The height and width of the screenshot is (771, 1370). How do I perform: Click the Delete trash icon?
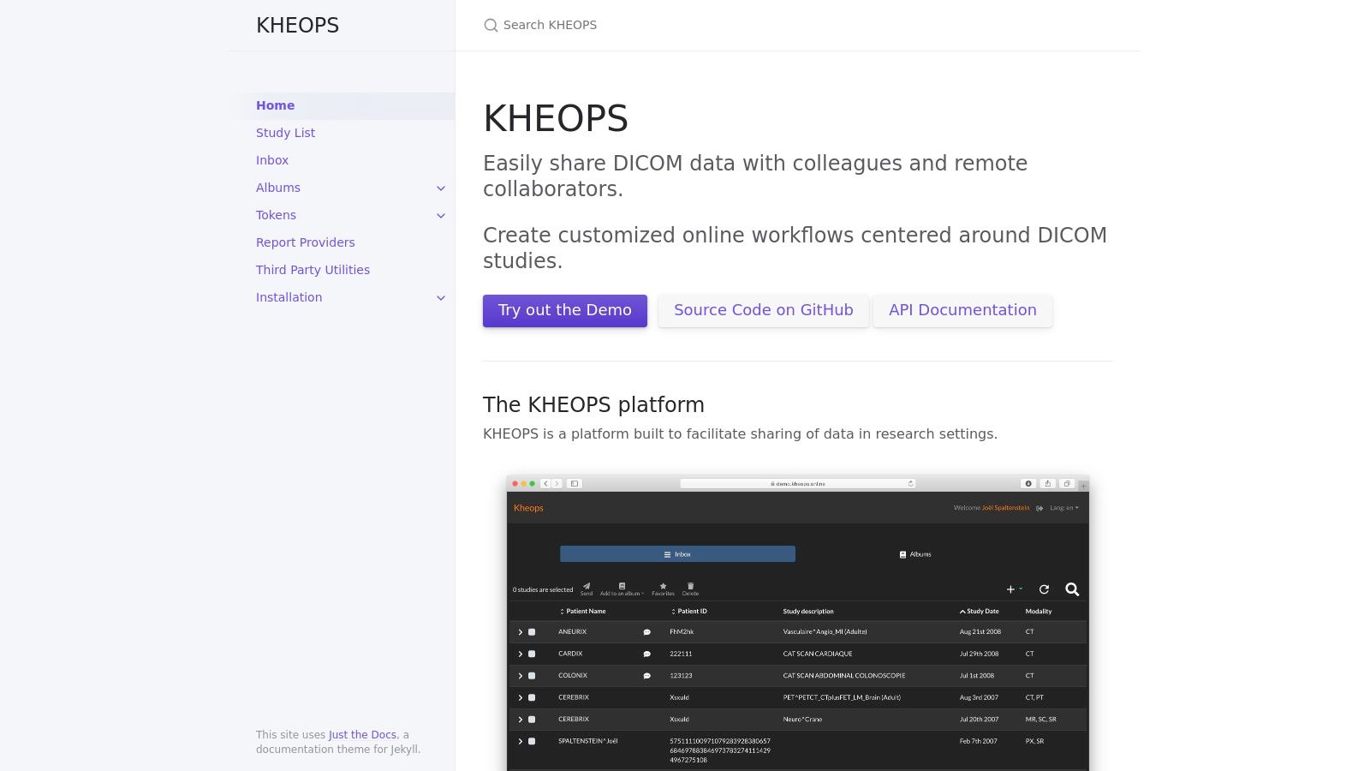[690, 587]
